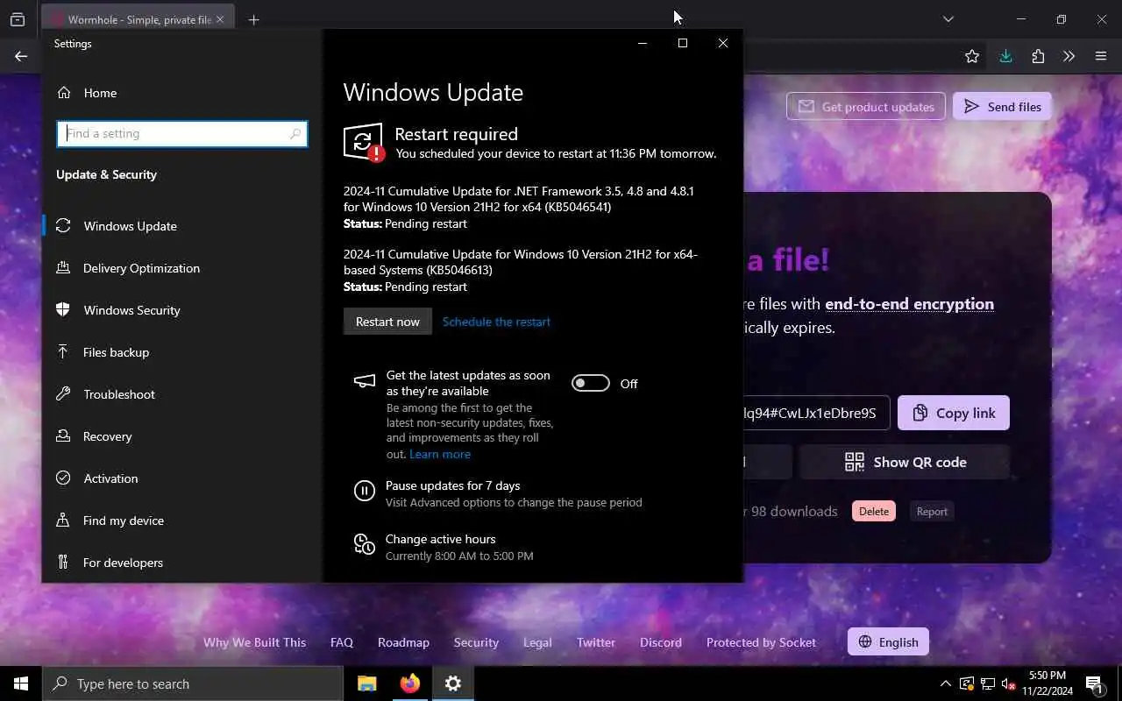1122x701 pixels.
Task: Open the taskbar clock and date
Action: coord(1047,683)
